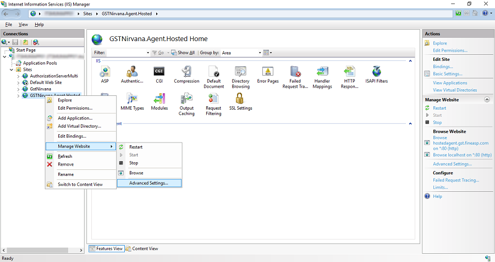Click Browse localhost on *:80 link
The height and width of the screenshot is (262, 495).
[462, 155]
